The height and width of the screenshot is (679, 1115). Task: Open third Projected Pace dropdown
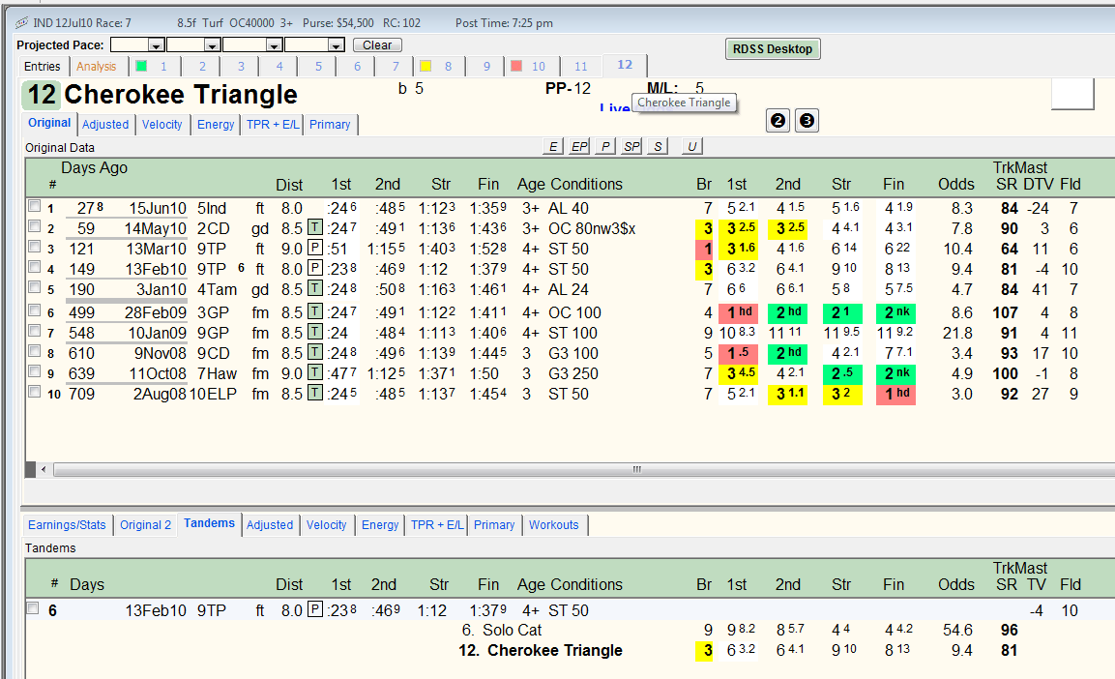(275, 45)
